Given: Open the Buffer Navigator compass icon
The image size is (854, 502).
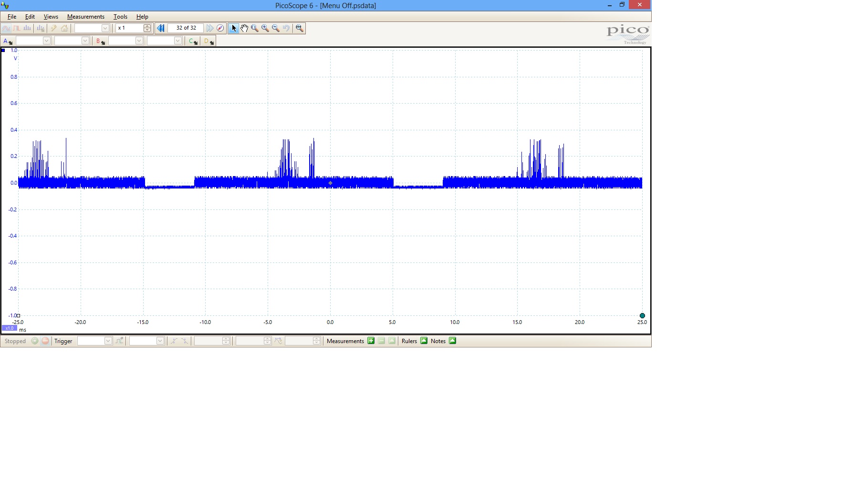Looking at the screenshot, I should 220,28.
